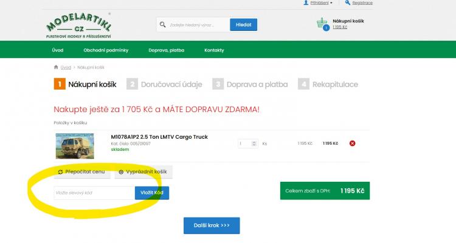Click the Celkem zboží s DPH total box
Screen dimensions: 456x243
(x=325, y=191)
